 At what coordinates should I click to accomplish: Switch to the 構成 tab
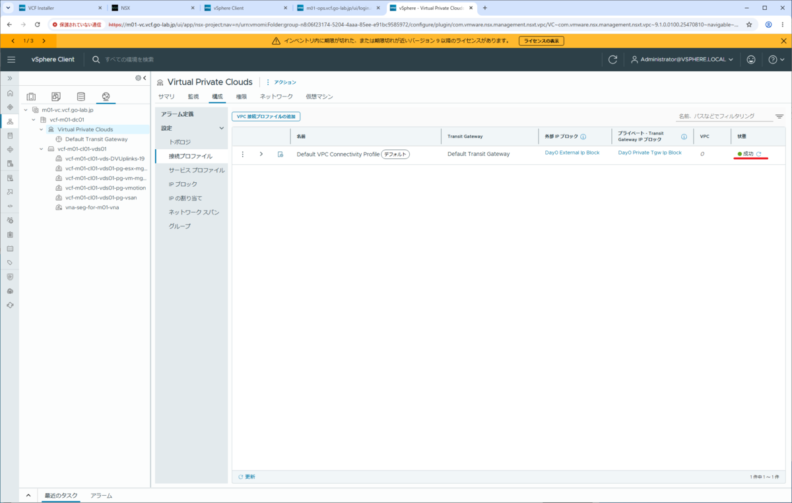[218, 96]
